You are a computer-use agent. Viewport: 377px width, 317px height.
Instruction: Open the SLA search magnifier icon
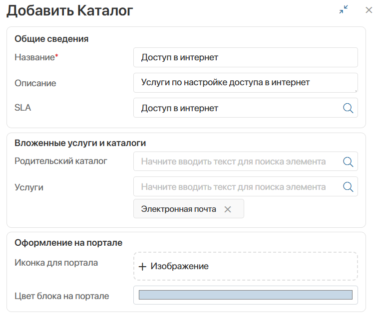(x=348, y=108)
